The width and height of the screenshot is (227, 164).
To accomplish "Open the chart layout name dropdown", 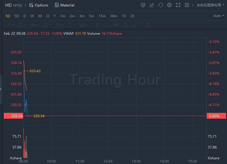I will click(x=210, y=5).
